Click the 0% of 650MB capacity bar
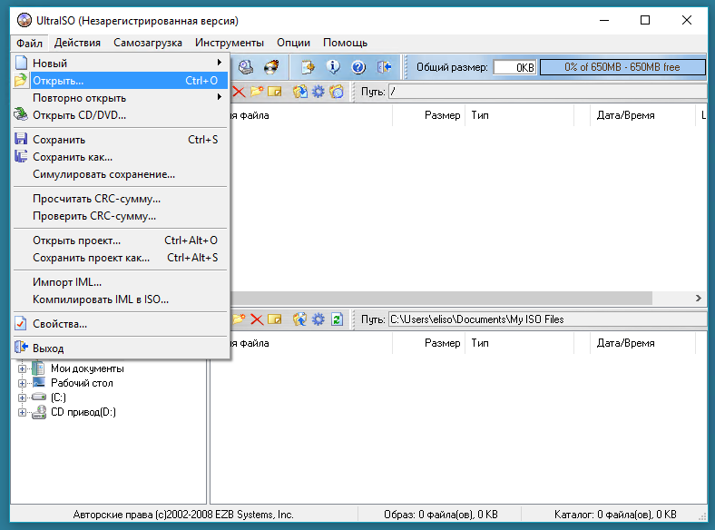 click(x=622, y=67)
